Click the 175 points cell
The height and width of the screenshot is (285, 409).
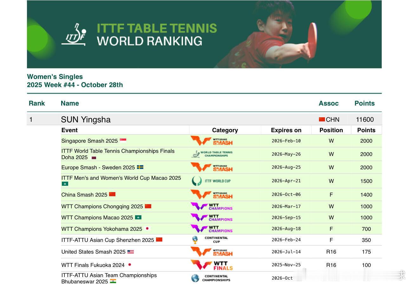coord(366,252)
